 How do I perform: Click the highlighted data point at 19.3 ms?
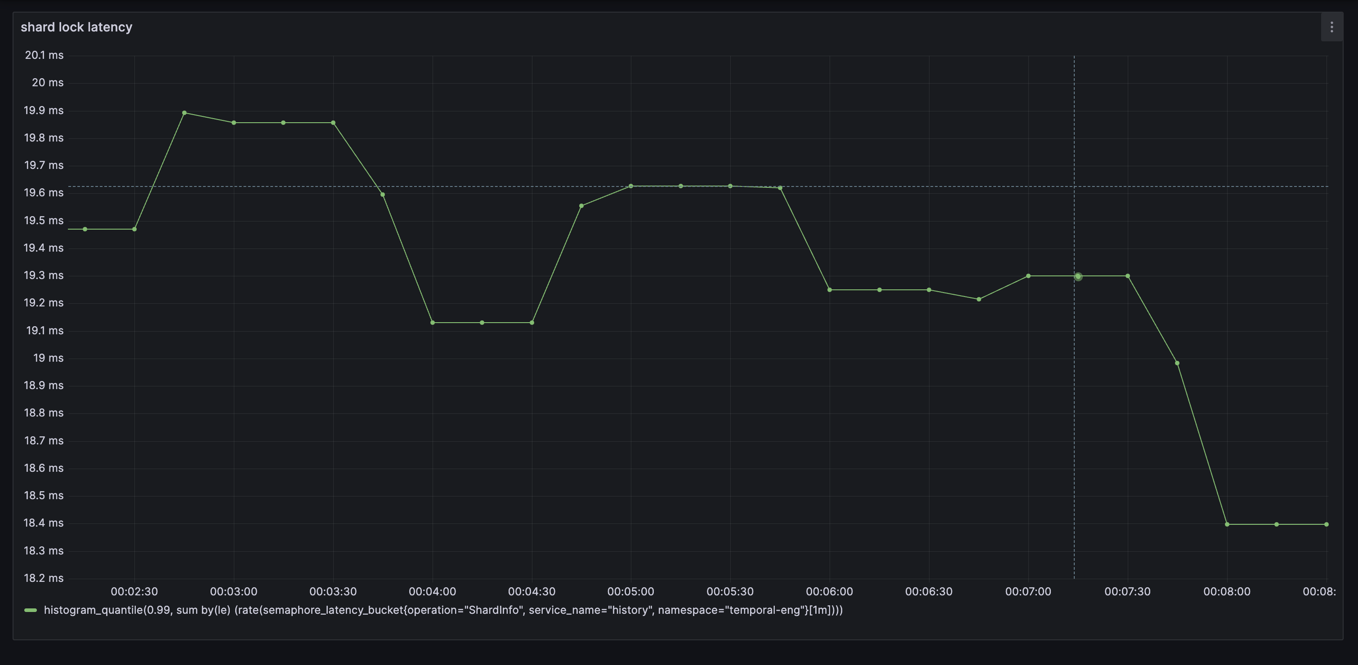tap(1078, 276)
